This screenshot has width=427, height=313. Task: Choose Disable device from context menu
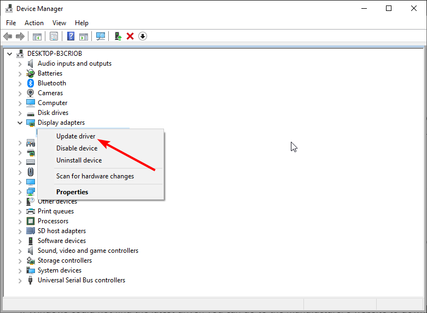click(x=101, y=148)
